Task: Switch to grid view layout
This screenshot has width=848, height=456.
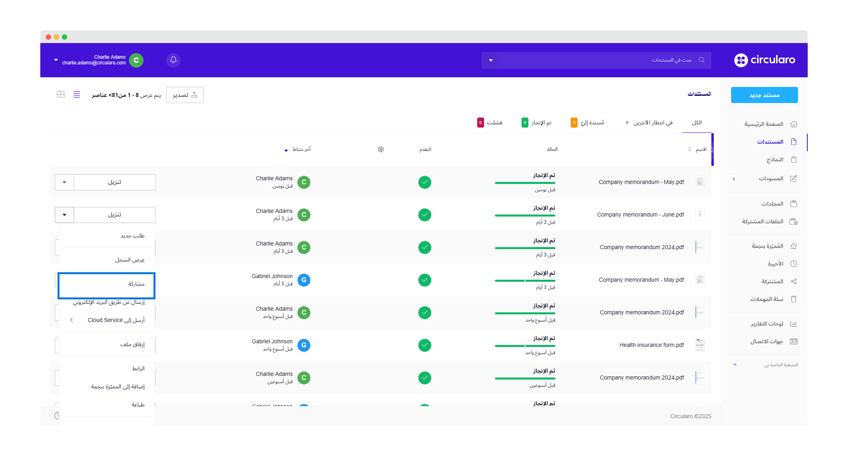Action: coord(61,95)
